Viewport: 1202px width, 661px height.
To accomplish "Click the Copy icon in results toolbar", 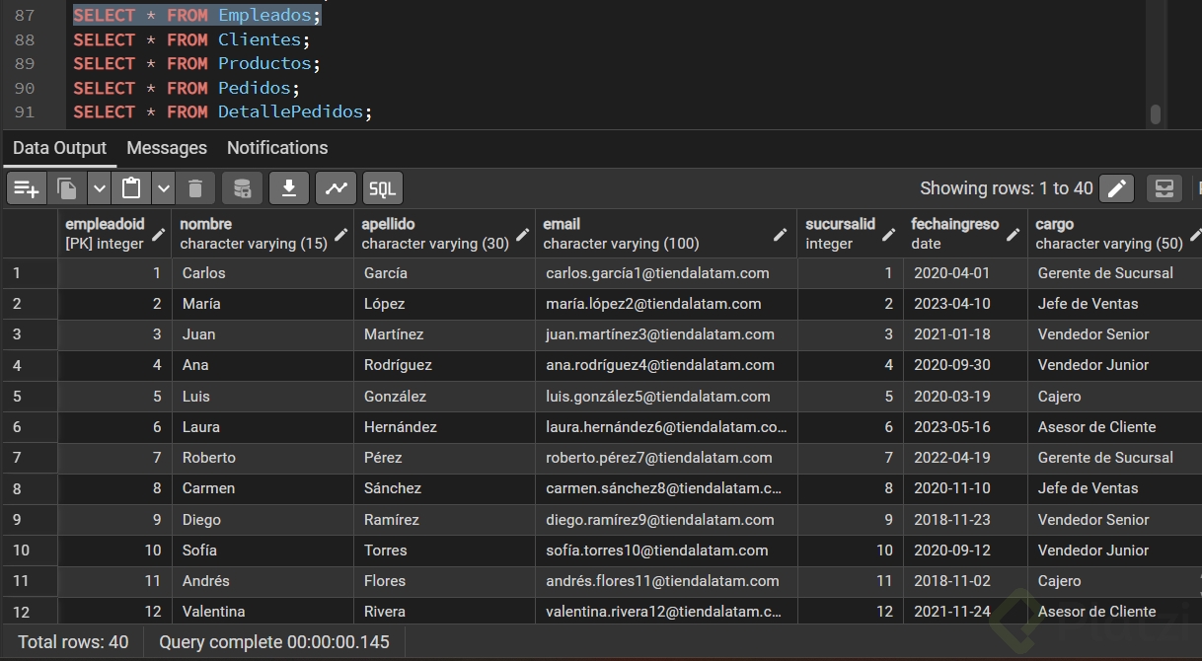I will coord(67,188).
